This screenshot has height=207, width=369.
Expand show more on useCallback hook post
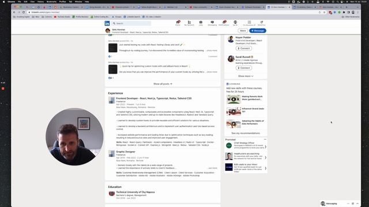coord(212,72)
